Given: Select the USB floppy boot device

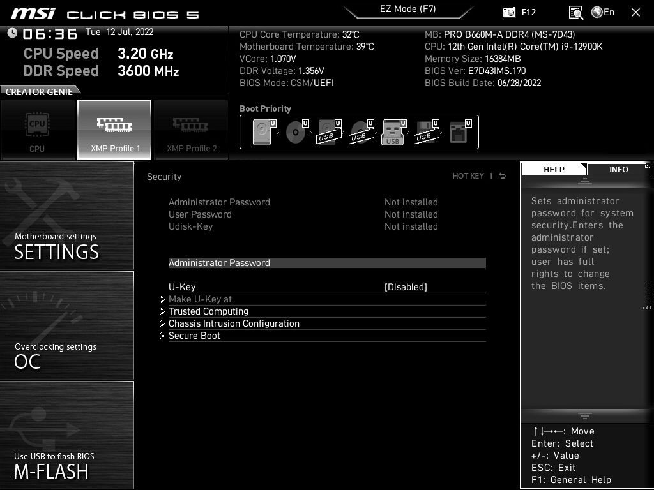Looking at the screenshot, I should pyautogui.click(x=426, y=132).
